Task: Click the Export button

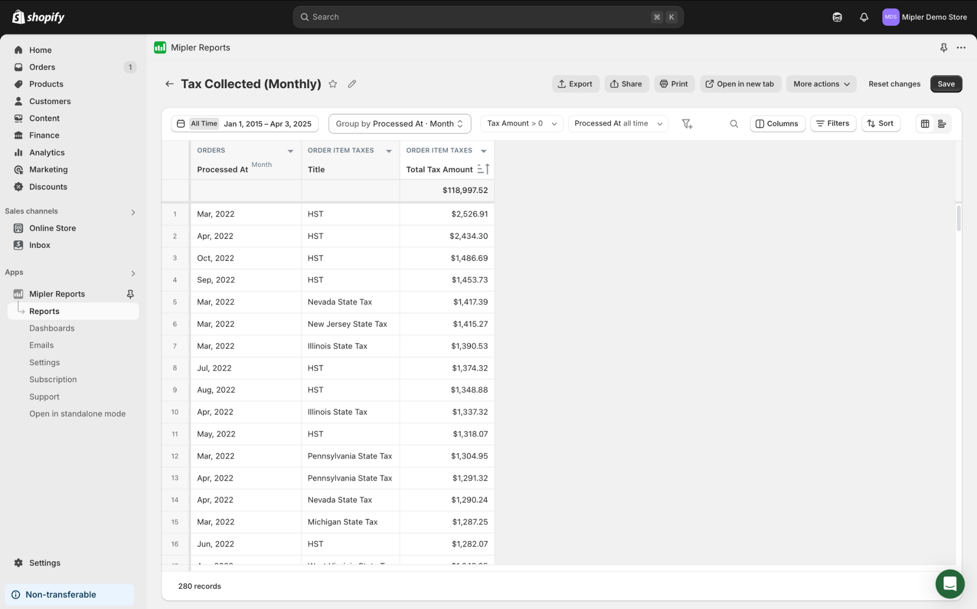Action: point(575,84)
